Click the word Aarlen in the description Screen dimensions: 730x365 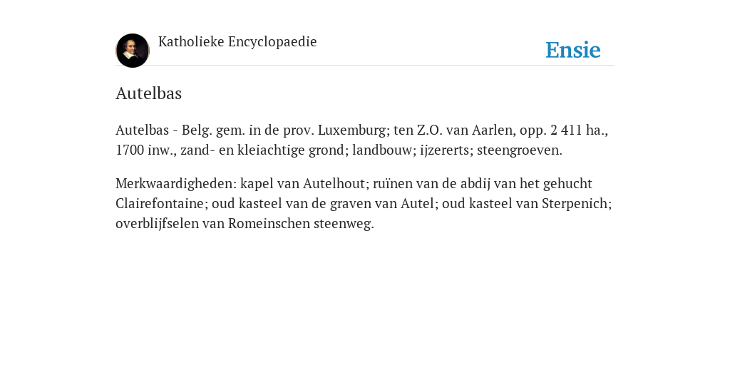click(x=494, y=130)
